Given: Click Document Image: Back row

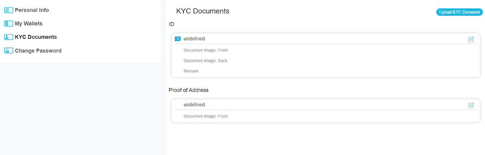Looking at the screenshot, I should pos(206,61).
